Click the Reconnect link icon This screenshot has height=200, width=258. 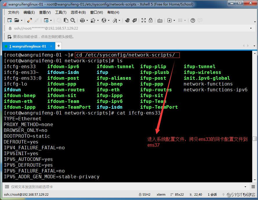pos(30,20)
